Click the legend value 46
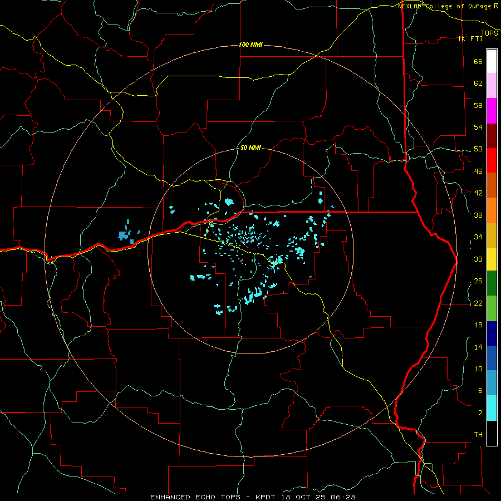This screenshot has width=501, height=501. pyautogui.click(x=478, y=171)
